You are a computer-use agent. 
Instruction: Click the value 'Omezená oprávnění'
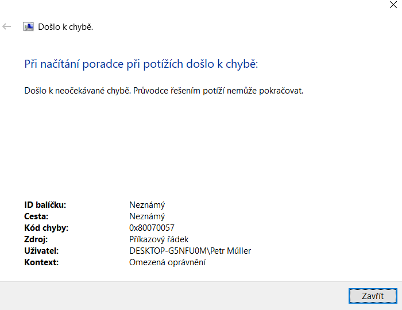click(167, 262)
